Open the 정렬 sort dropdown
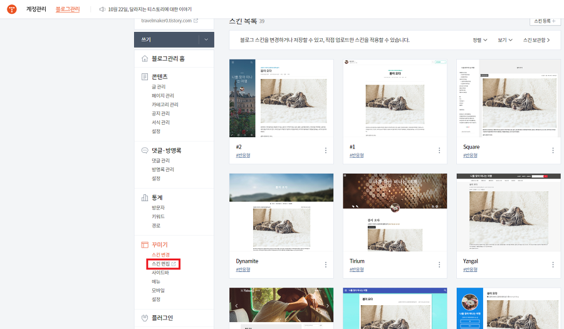The width and height of the screenshot is (564, 329). click(x=480, y=40)
